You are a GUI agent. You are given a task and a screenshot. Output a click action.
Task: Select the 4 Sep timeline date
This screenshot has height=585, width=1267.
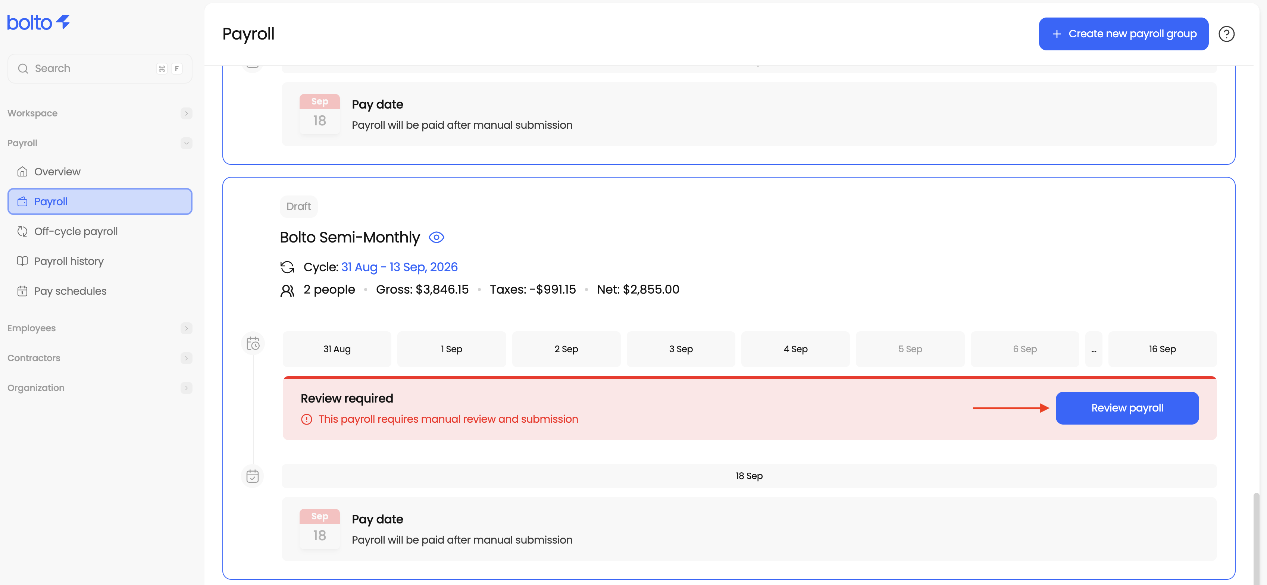(x=795, y=349)
